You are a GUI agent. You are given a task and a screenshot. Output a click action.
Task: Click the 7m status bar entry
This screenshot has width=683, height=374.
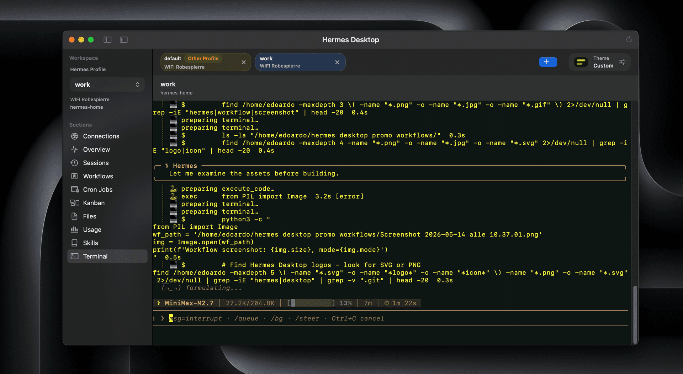point(368,303)
